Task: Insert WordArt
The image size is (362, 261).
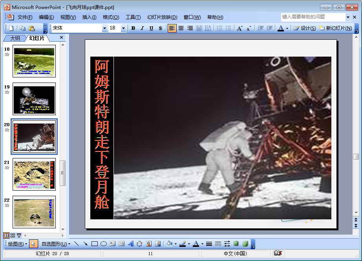Action: 131,244
